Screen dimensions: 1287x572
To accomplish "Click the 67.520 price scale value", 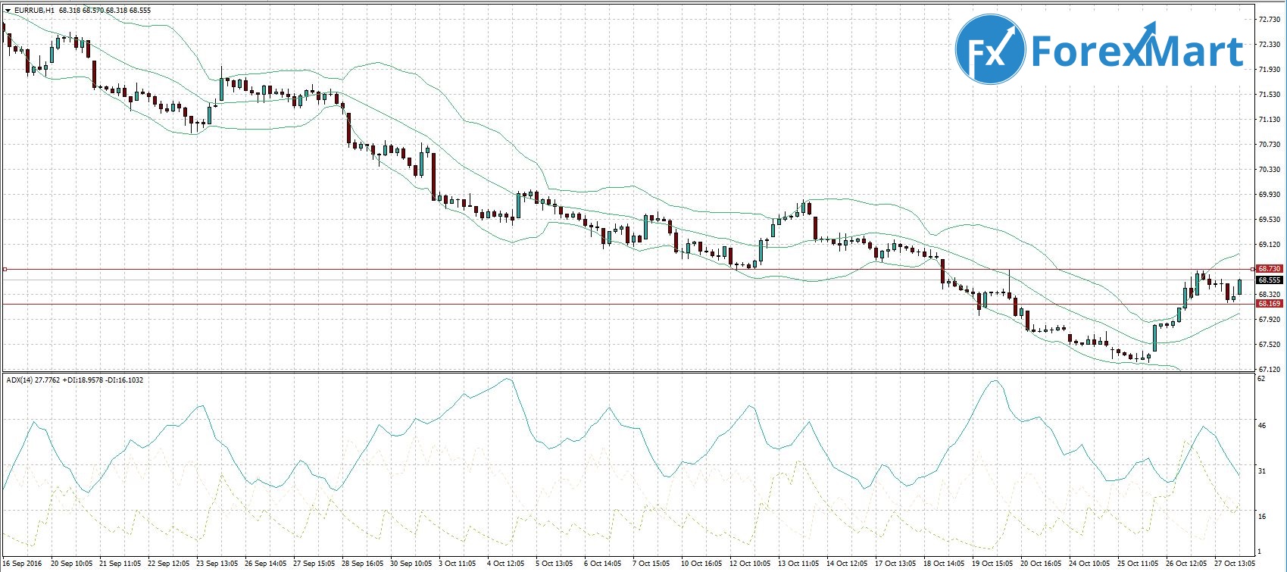I will pos(1269,344).
